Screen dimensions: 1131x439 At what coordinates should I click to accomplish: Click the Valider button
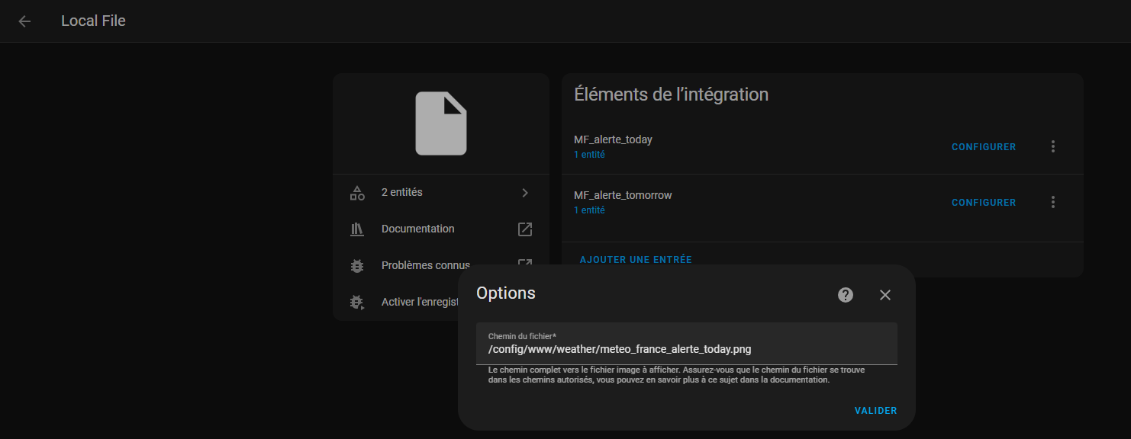875,411
